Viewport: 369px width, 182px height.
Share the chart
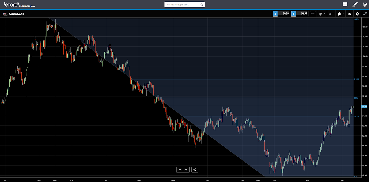point(195,169)
